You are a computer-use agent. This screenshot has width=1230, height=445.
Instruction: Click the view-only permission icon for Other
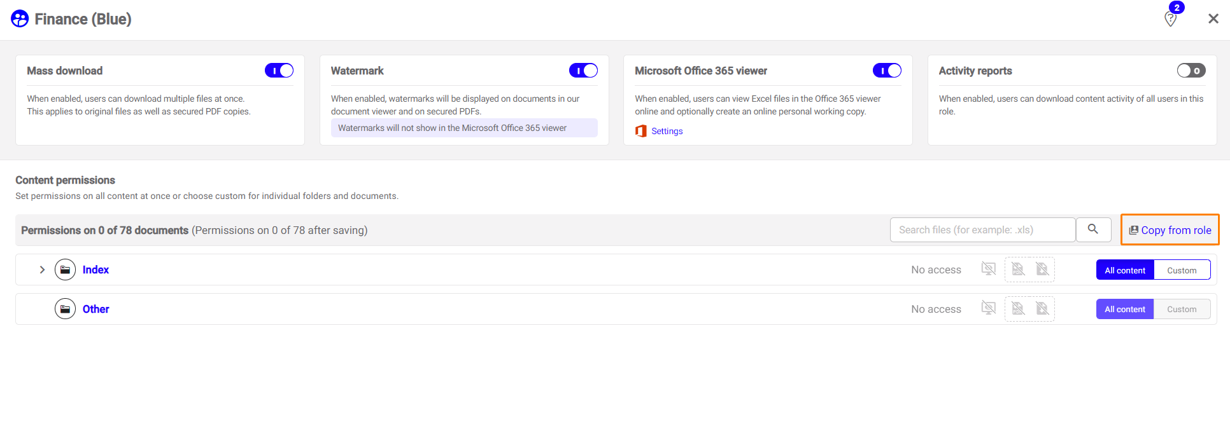[x=988, y=308]
